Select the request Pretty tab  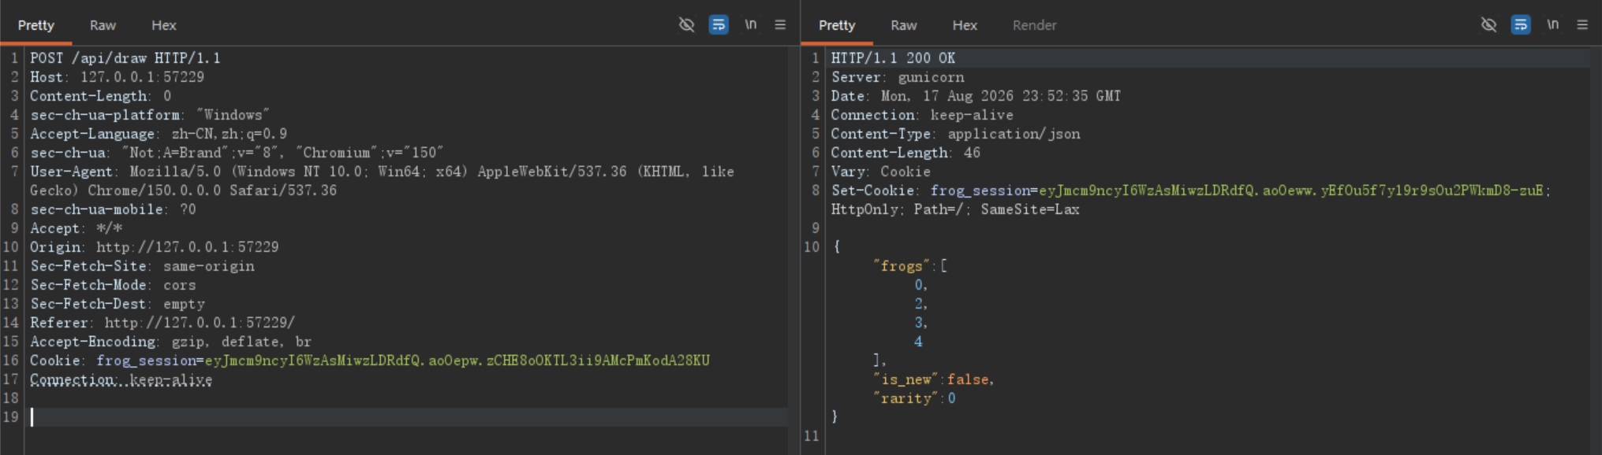click(x=36, y=25)
